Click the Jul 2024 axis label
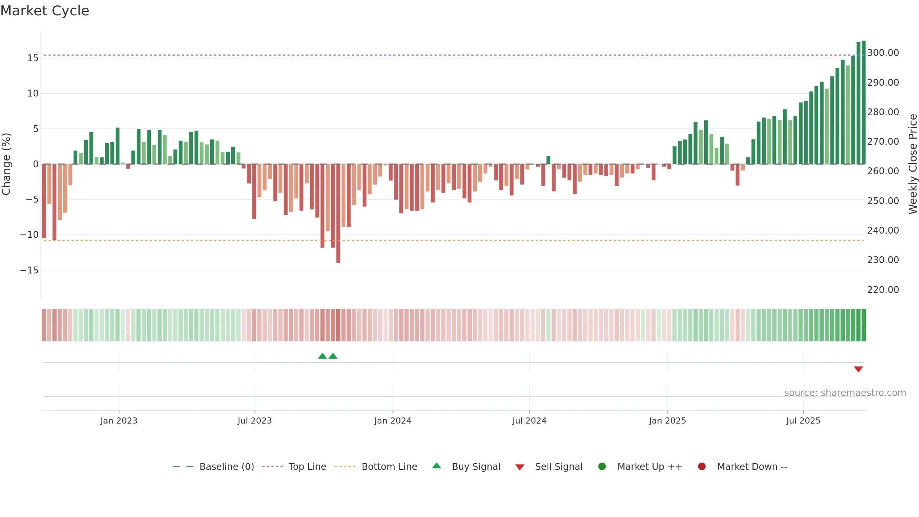The height and width of the screenshot is (517, 919). [x=530, y=421]
